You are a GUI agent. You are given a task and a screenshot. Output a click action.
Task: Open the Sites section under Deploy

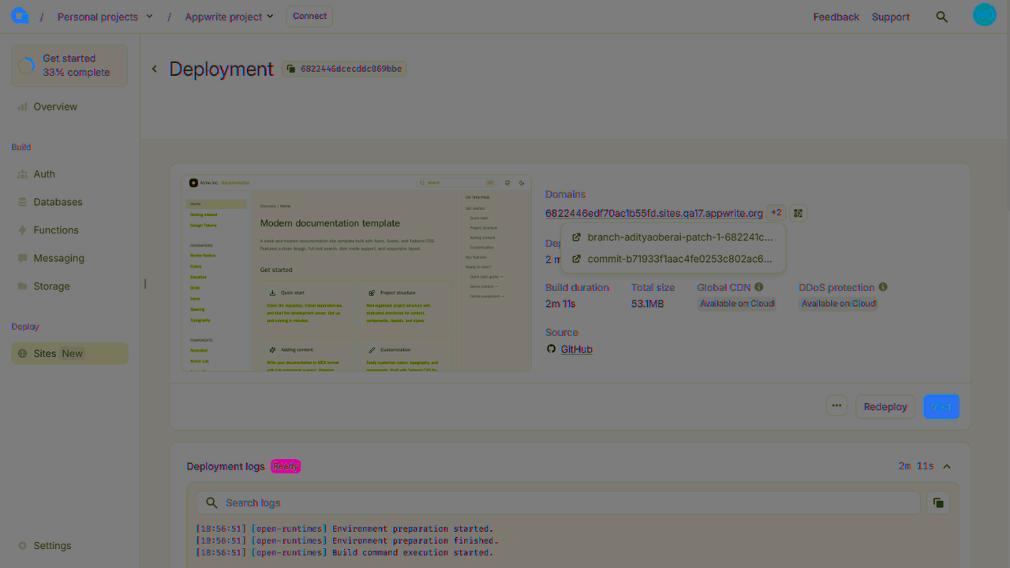(x=44, y=353)
